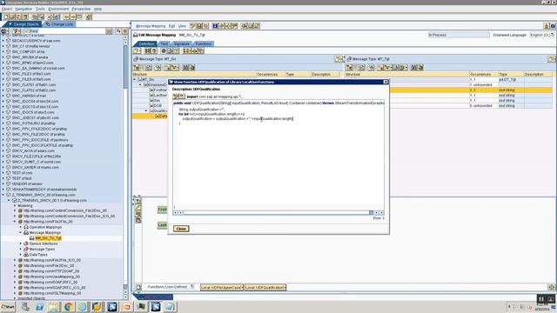Click the Local: UDFQualification function button
This screenshot has width=557, height=313.
(x=265, y=288)
